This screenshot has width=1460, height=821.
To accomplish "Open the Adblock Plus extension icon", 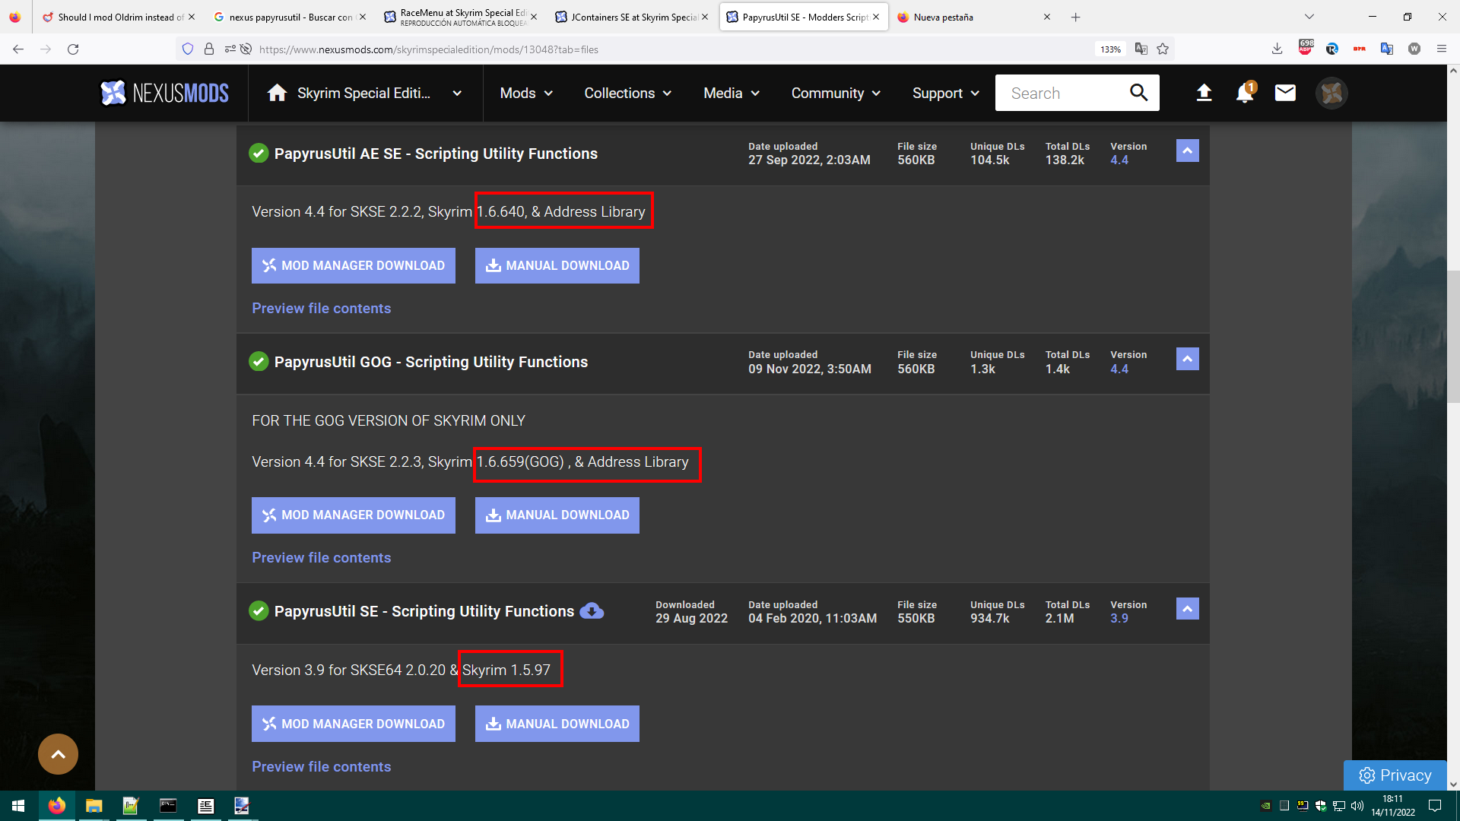I will click(1306, 49).
